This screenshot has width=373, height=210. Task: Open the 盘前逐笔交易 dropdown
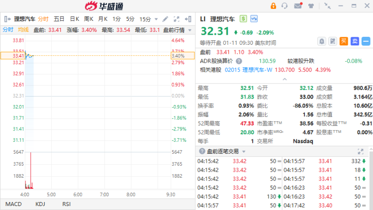[243, 151]
